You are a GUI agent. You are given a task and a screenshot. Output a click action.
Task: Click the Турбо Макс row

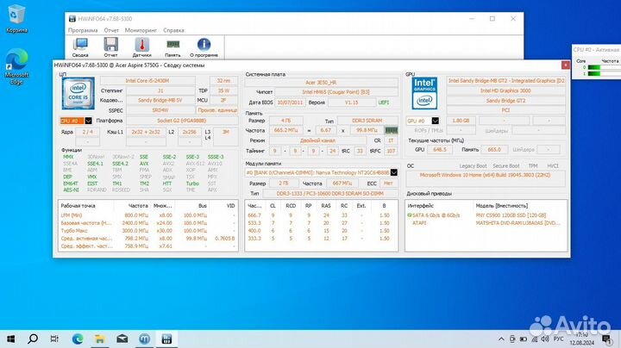pos(148,231)
